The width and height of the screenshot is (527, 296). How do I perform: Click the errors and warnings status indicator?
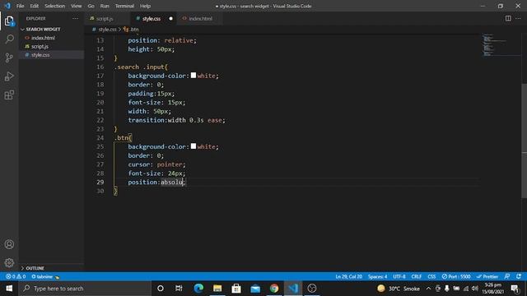[x=16, y=276]
